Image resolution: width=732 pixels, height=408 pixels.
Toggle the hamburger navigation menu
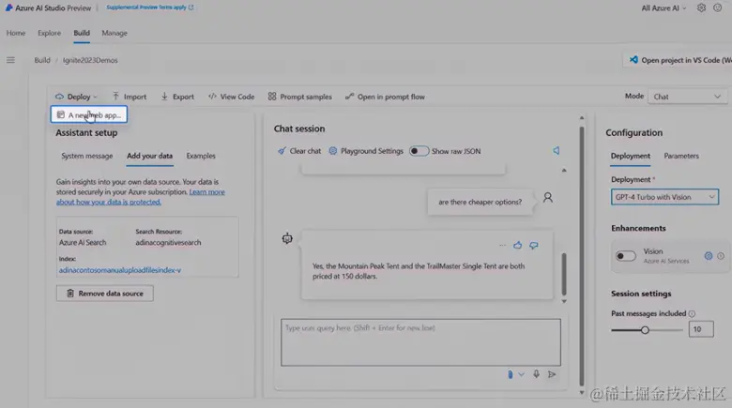[10, 60]
